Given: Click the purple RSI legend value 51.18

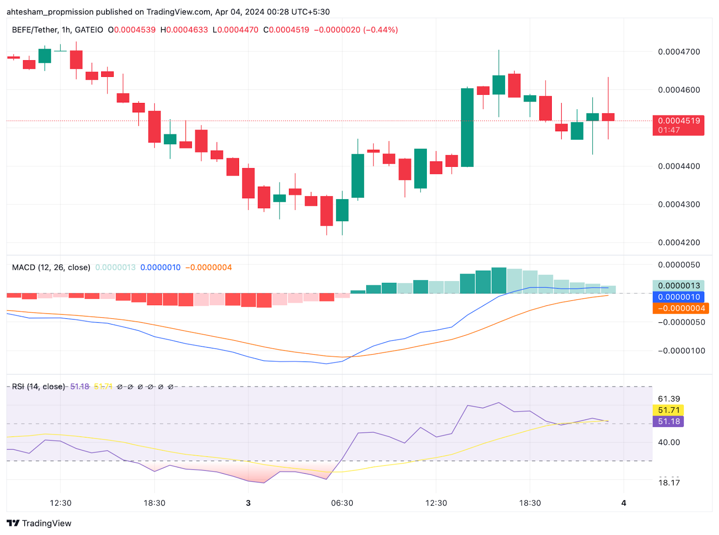Looking at the screenshot, I should tap(80, 387).
